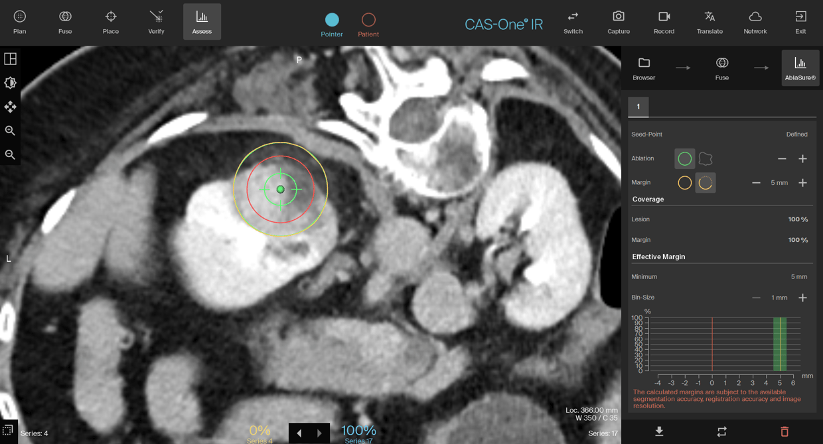Go to the next image slice
823x444 pixels.
click(319, 433)
